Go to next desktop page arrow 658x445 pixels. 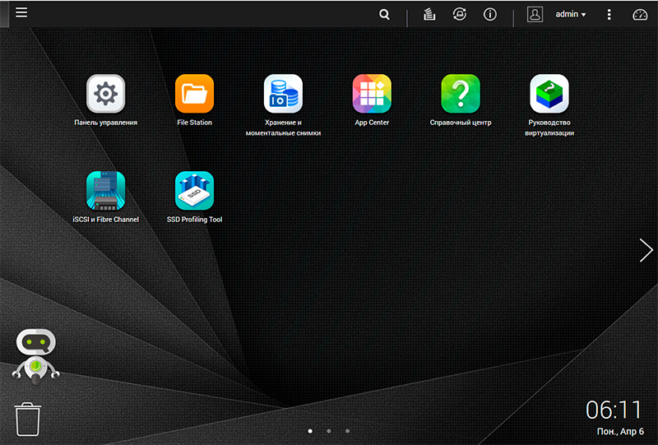click(646, 250)
